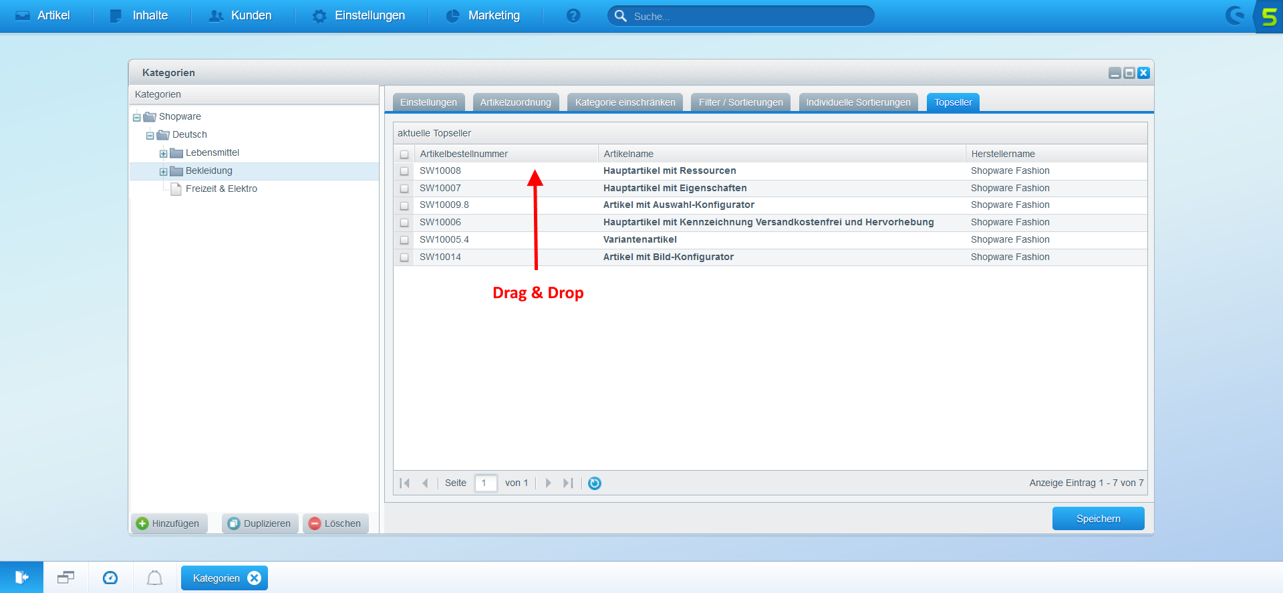Expand the Lebensmittel category folder
This screenshot has height=593, width=1283.
click(163, 154)
